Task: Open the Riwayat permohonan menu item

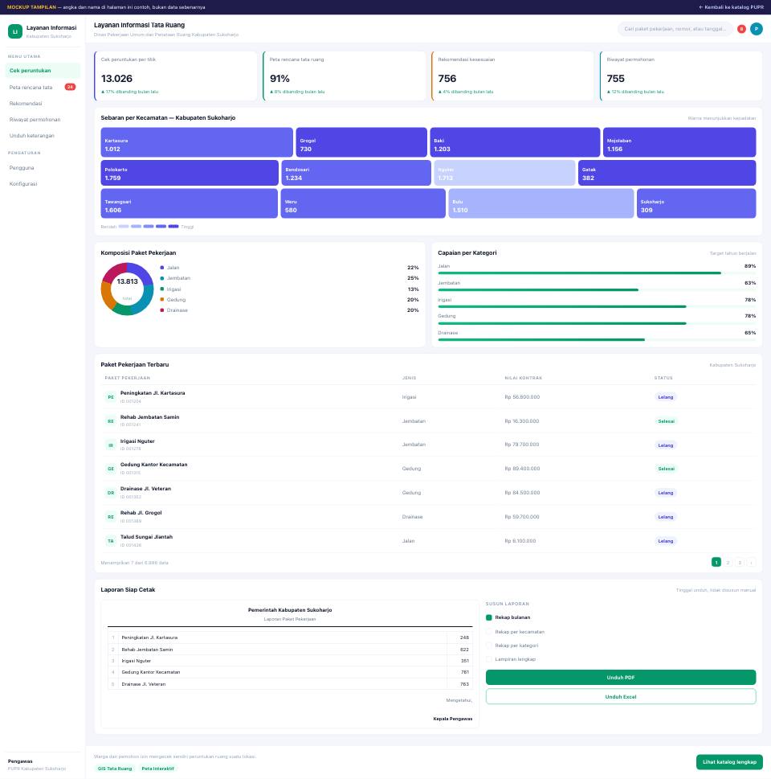Action: [43, 119]
